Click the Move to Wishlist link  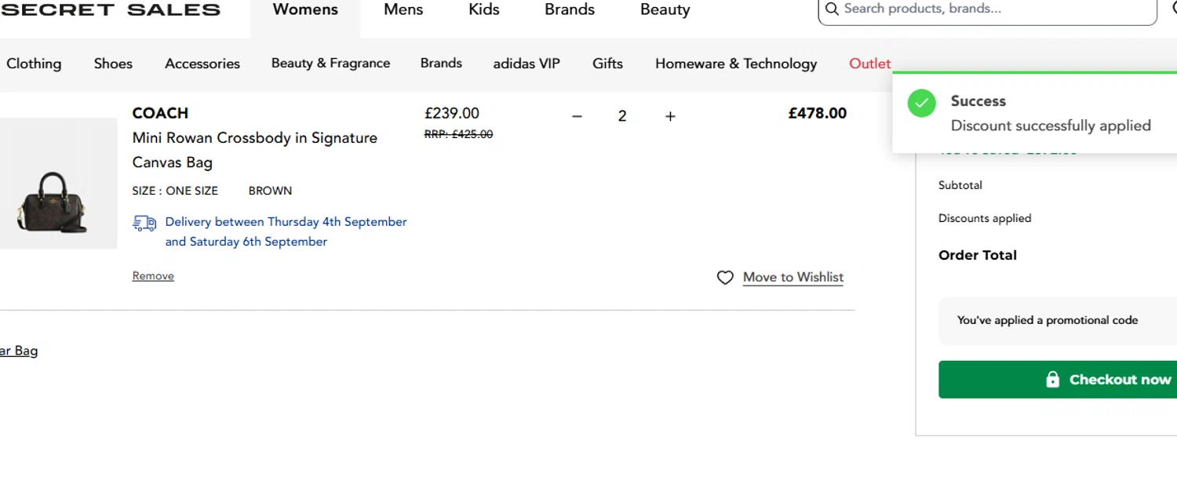(793, 278)
